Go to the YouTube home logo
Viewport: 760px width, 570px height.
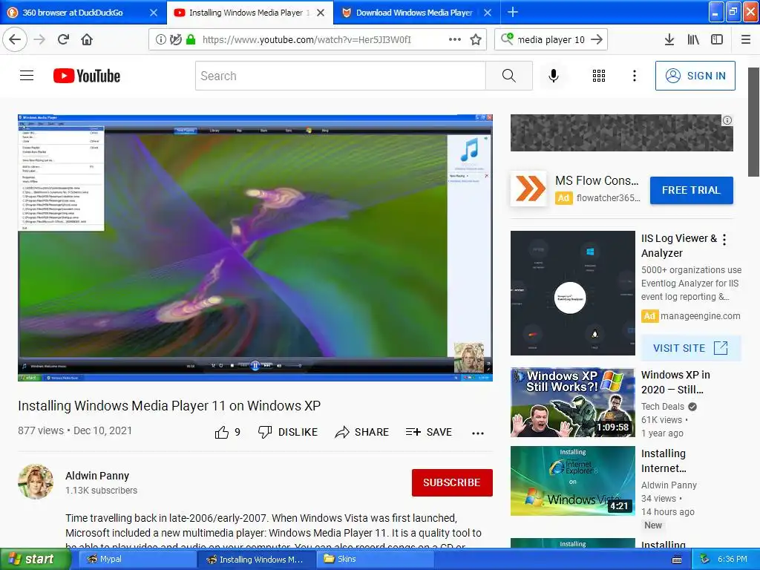click(x=87, y=76)
